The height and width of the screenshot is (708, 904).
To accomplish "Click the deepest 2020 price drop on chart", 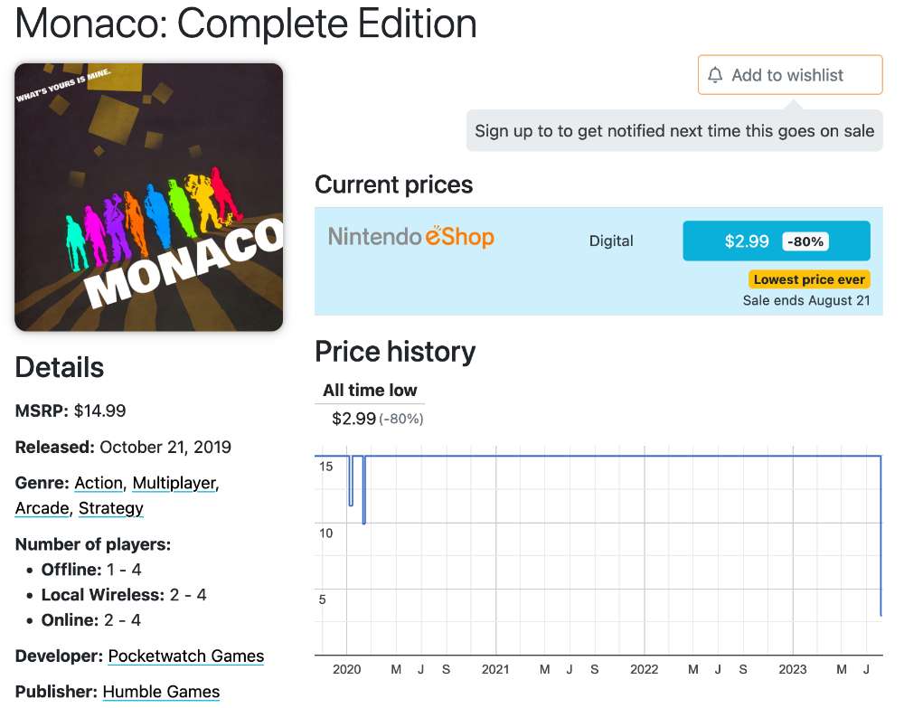I will click(x=363, y=490).
